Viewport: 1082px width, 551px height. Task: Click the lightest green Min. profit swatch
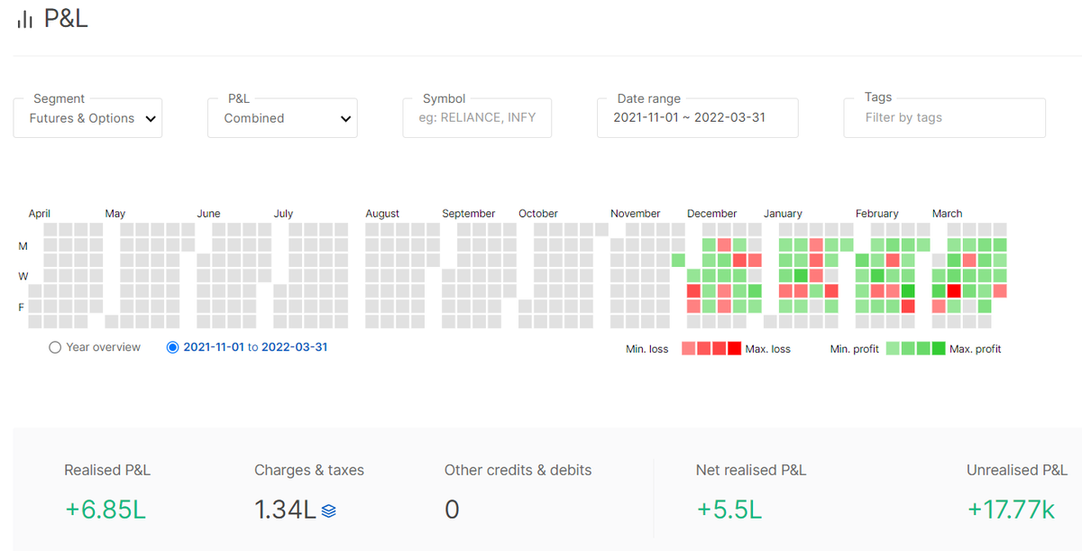(x=893, y=348)
